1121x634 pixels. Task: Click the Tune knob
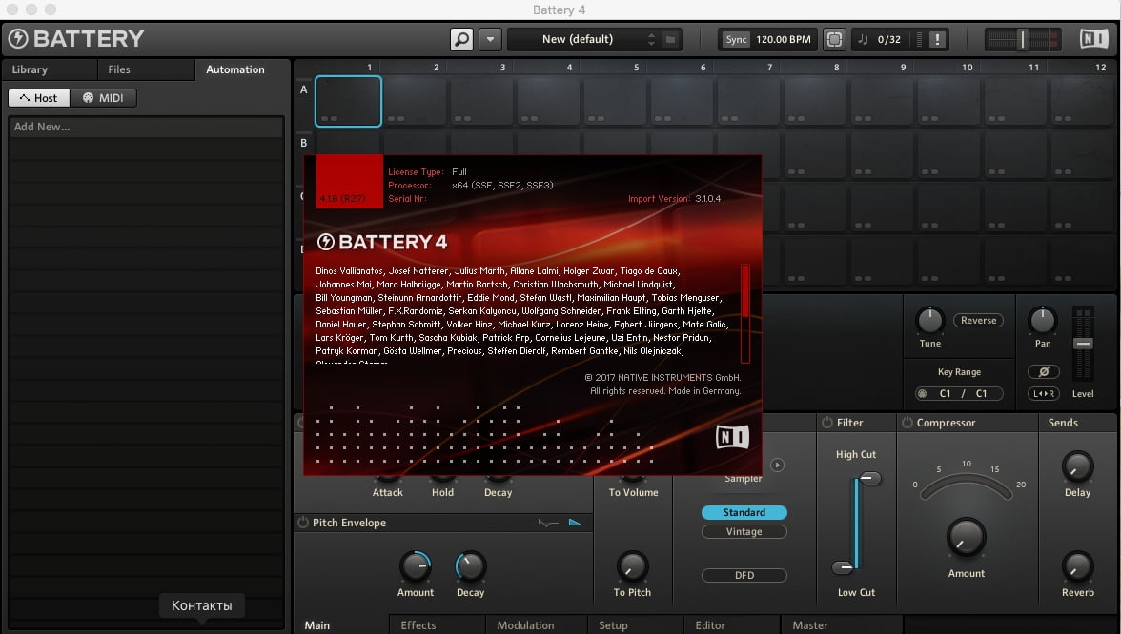coord(929,321)
